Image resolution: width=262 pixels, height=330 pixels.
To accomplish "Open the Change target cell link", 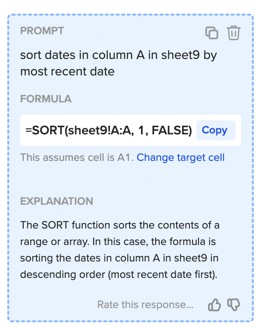I will (181, 157).
